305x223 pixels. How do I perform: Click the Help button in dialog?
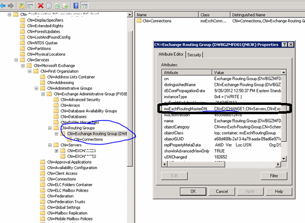[279, 192]
